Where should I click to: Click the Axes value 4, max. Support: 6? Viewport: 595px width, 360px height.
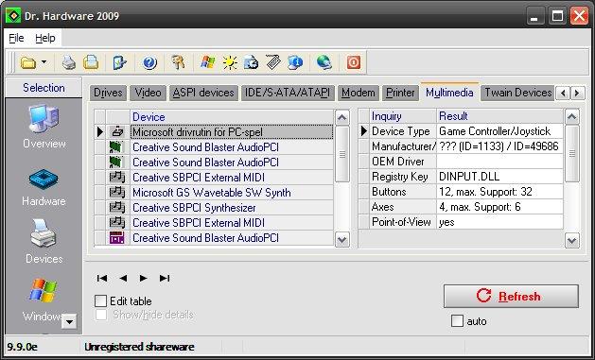499,207
